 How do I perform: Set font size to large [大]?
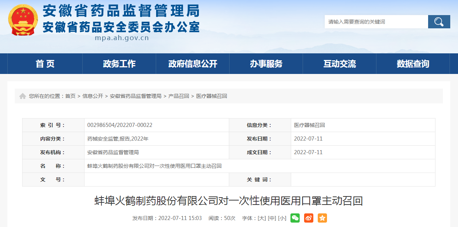(x=262, y=218)
